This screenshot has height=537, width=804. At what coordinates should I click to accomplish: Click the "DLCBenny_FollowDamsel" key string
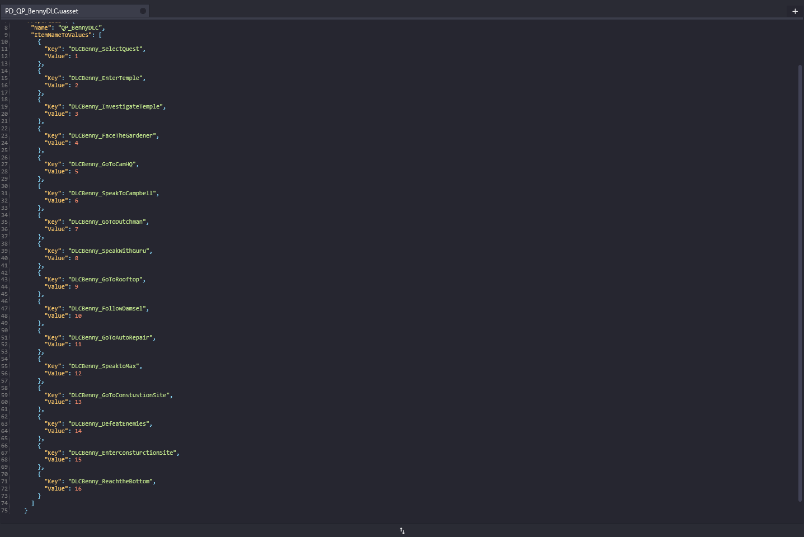(x=107, y=309)
